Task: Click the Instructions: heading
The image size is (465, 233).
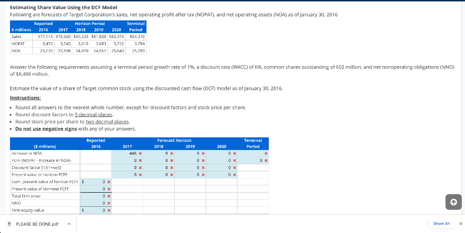Action: (25, 98)
